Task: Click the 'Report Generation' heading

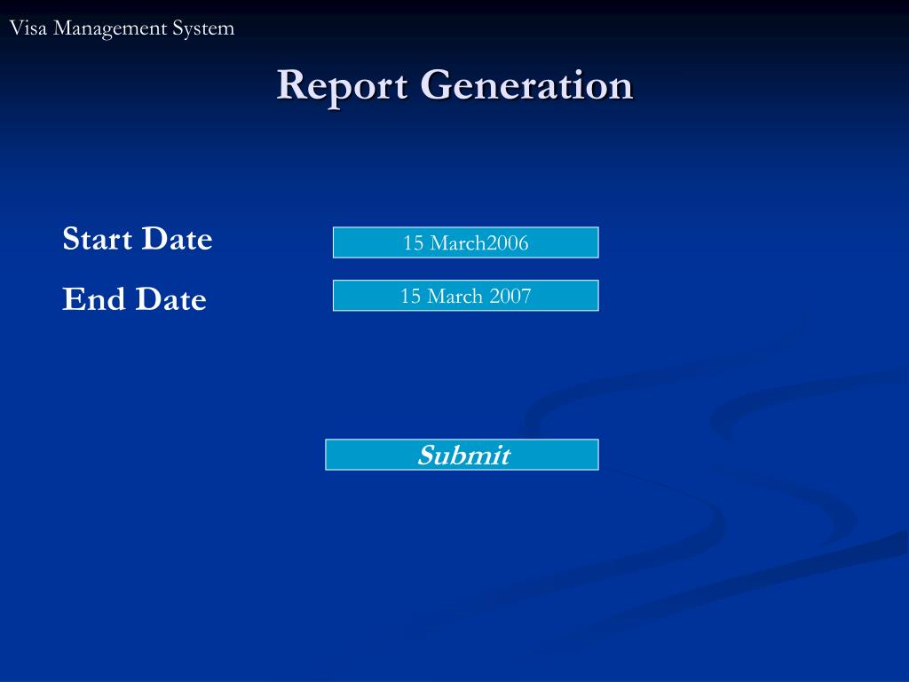Action: pyautogui.click(x=454, y=86)
